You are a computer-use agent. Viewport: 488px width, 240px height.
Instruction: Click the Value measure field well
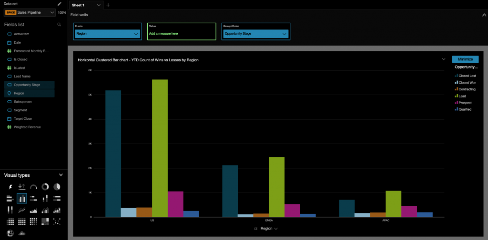point(181,34)
